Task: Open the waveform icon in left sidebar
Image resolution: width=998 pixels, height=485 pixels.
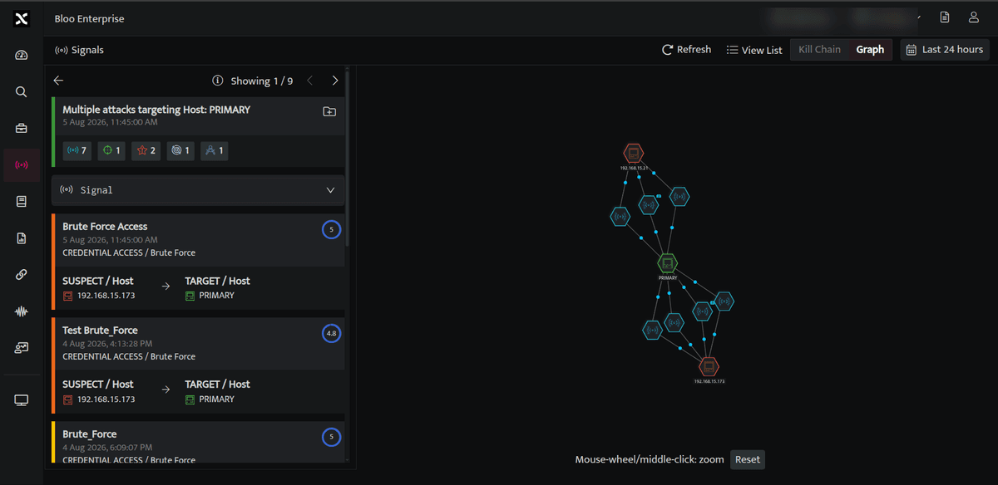Action: (x=22, y=311)
